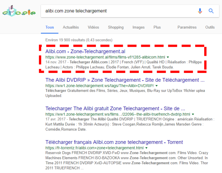Switch to the Actualités tab
The width and height of the screenshot is (222, 173).
tap(71, 28)
